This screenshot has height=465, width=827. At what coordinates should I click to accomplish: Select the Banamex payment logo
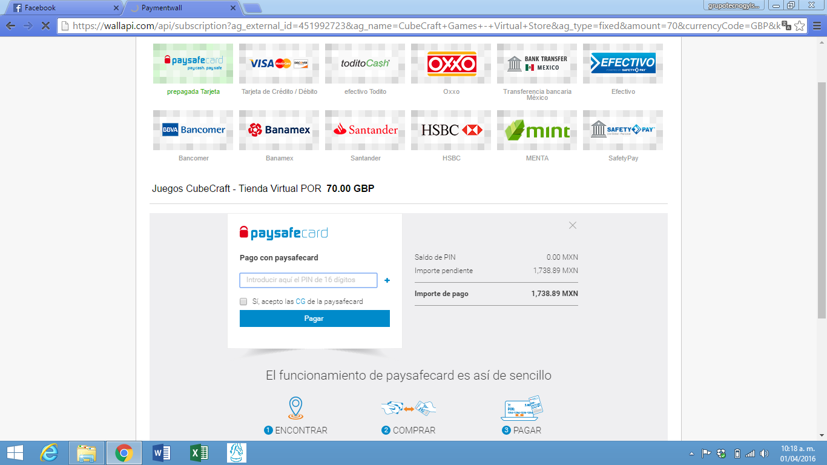pyautogui.click(x=279, y=130)
